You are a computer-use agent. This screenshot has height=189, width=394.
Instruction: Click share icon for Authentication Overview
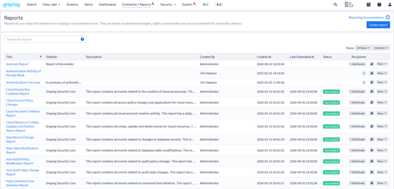click(372, 82)
